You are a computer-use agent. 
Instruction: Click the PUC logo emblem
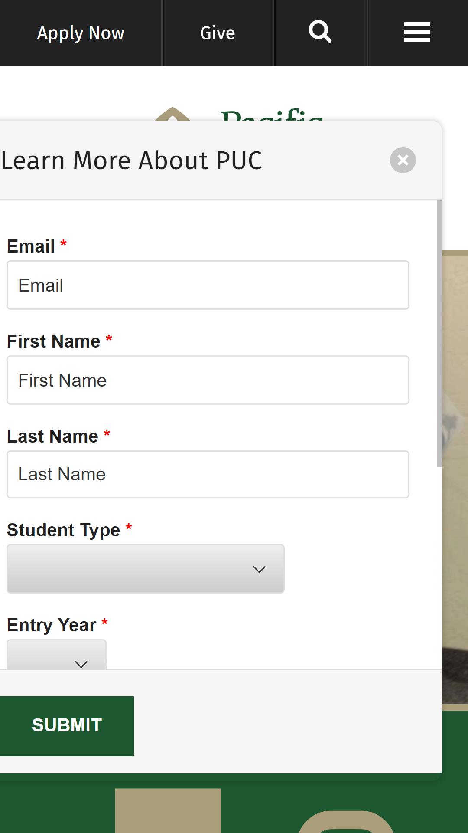pos(173,114)
